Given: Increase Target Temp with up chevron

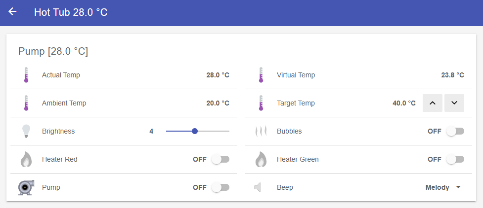Looking at the screenshot, I should (x=433, y=103).
